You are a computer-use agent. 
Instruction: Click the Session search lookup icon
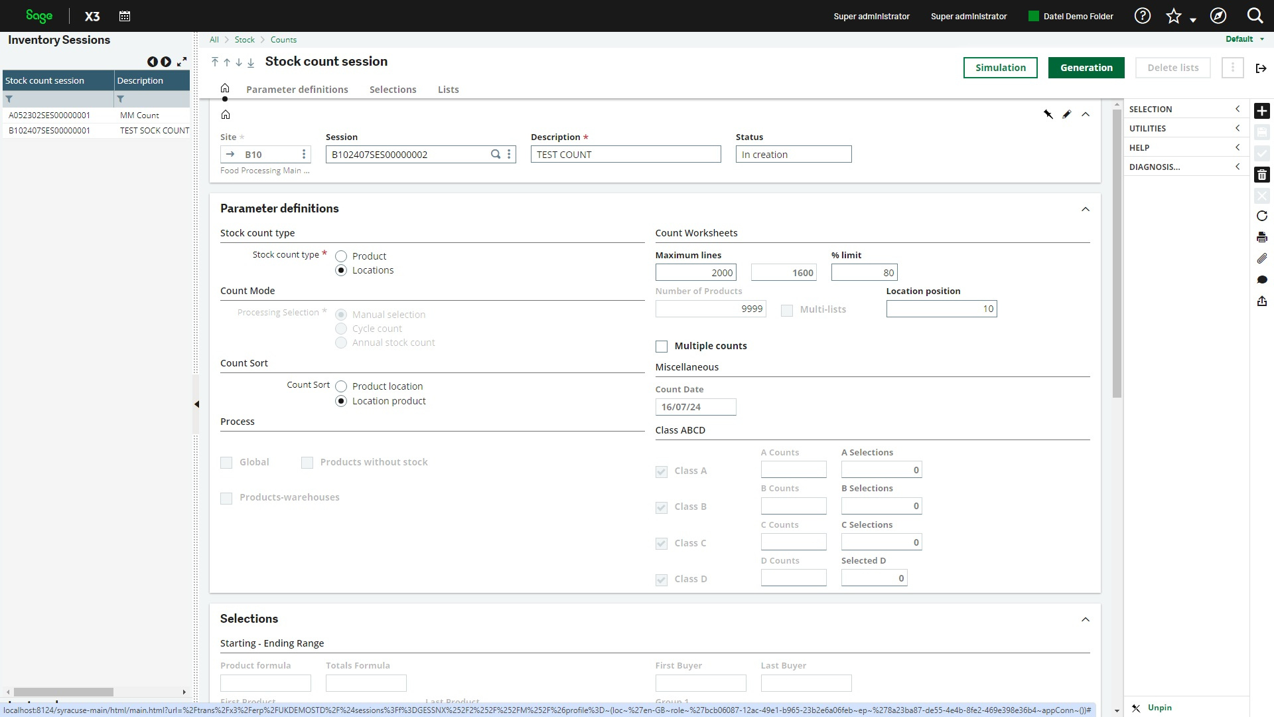[x=495, y=154]
